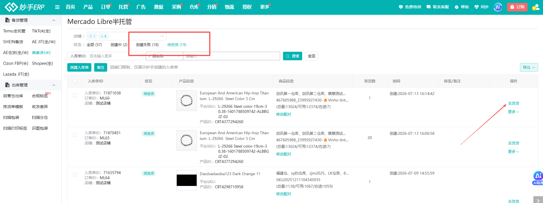Open 合规标签 in sidebar
543x203 pixels.
[40, 96]
